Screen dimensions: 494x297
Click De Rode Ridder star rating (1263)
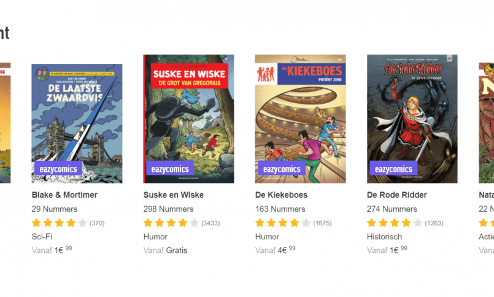coord(405,223)
